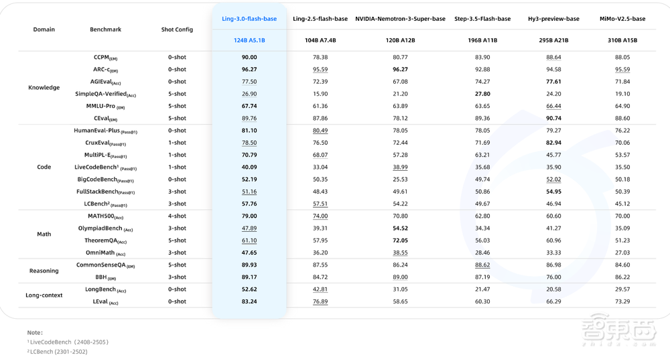The image size is (670, 359).
Task: Select the 104B A7.4B model size label
Action: coord(320,40)
